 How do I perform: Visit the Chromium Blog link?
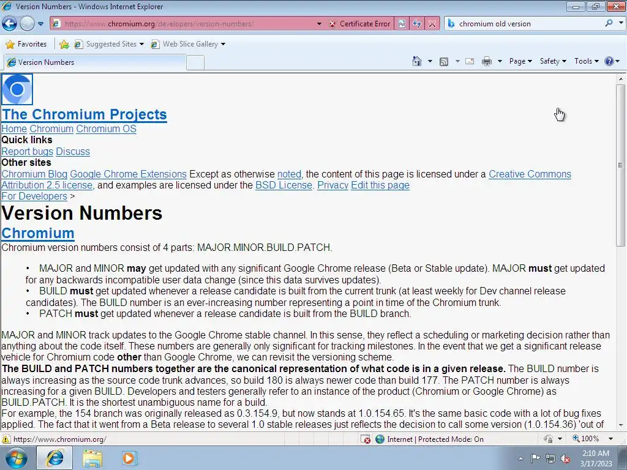(x=34, y=174)
